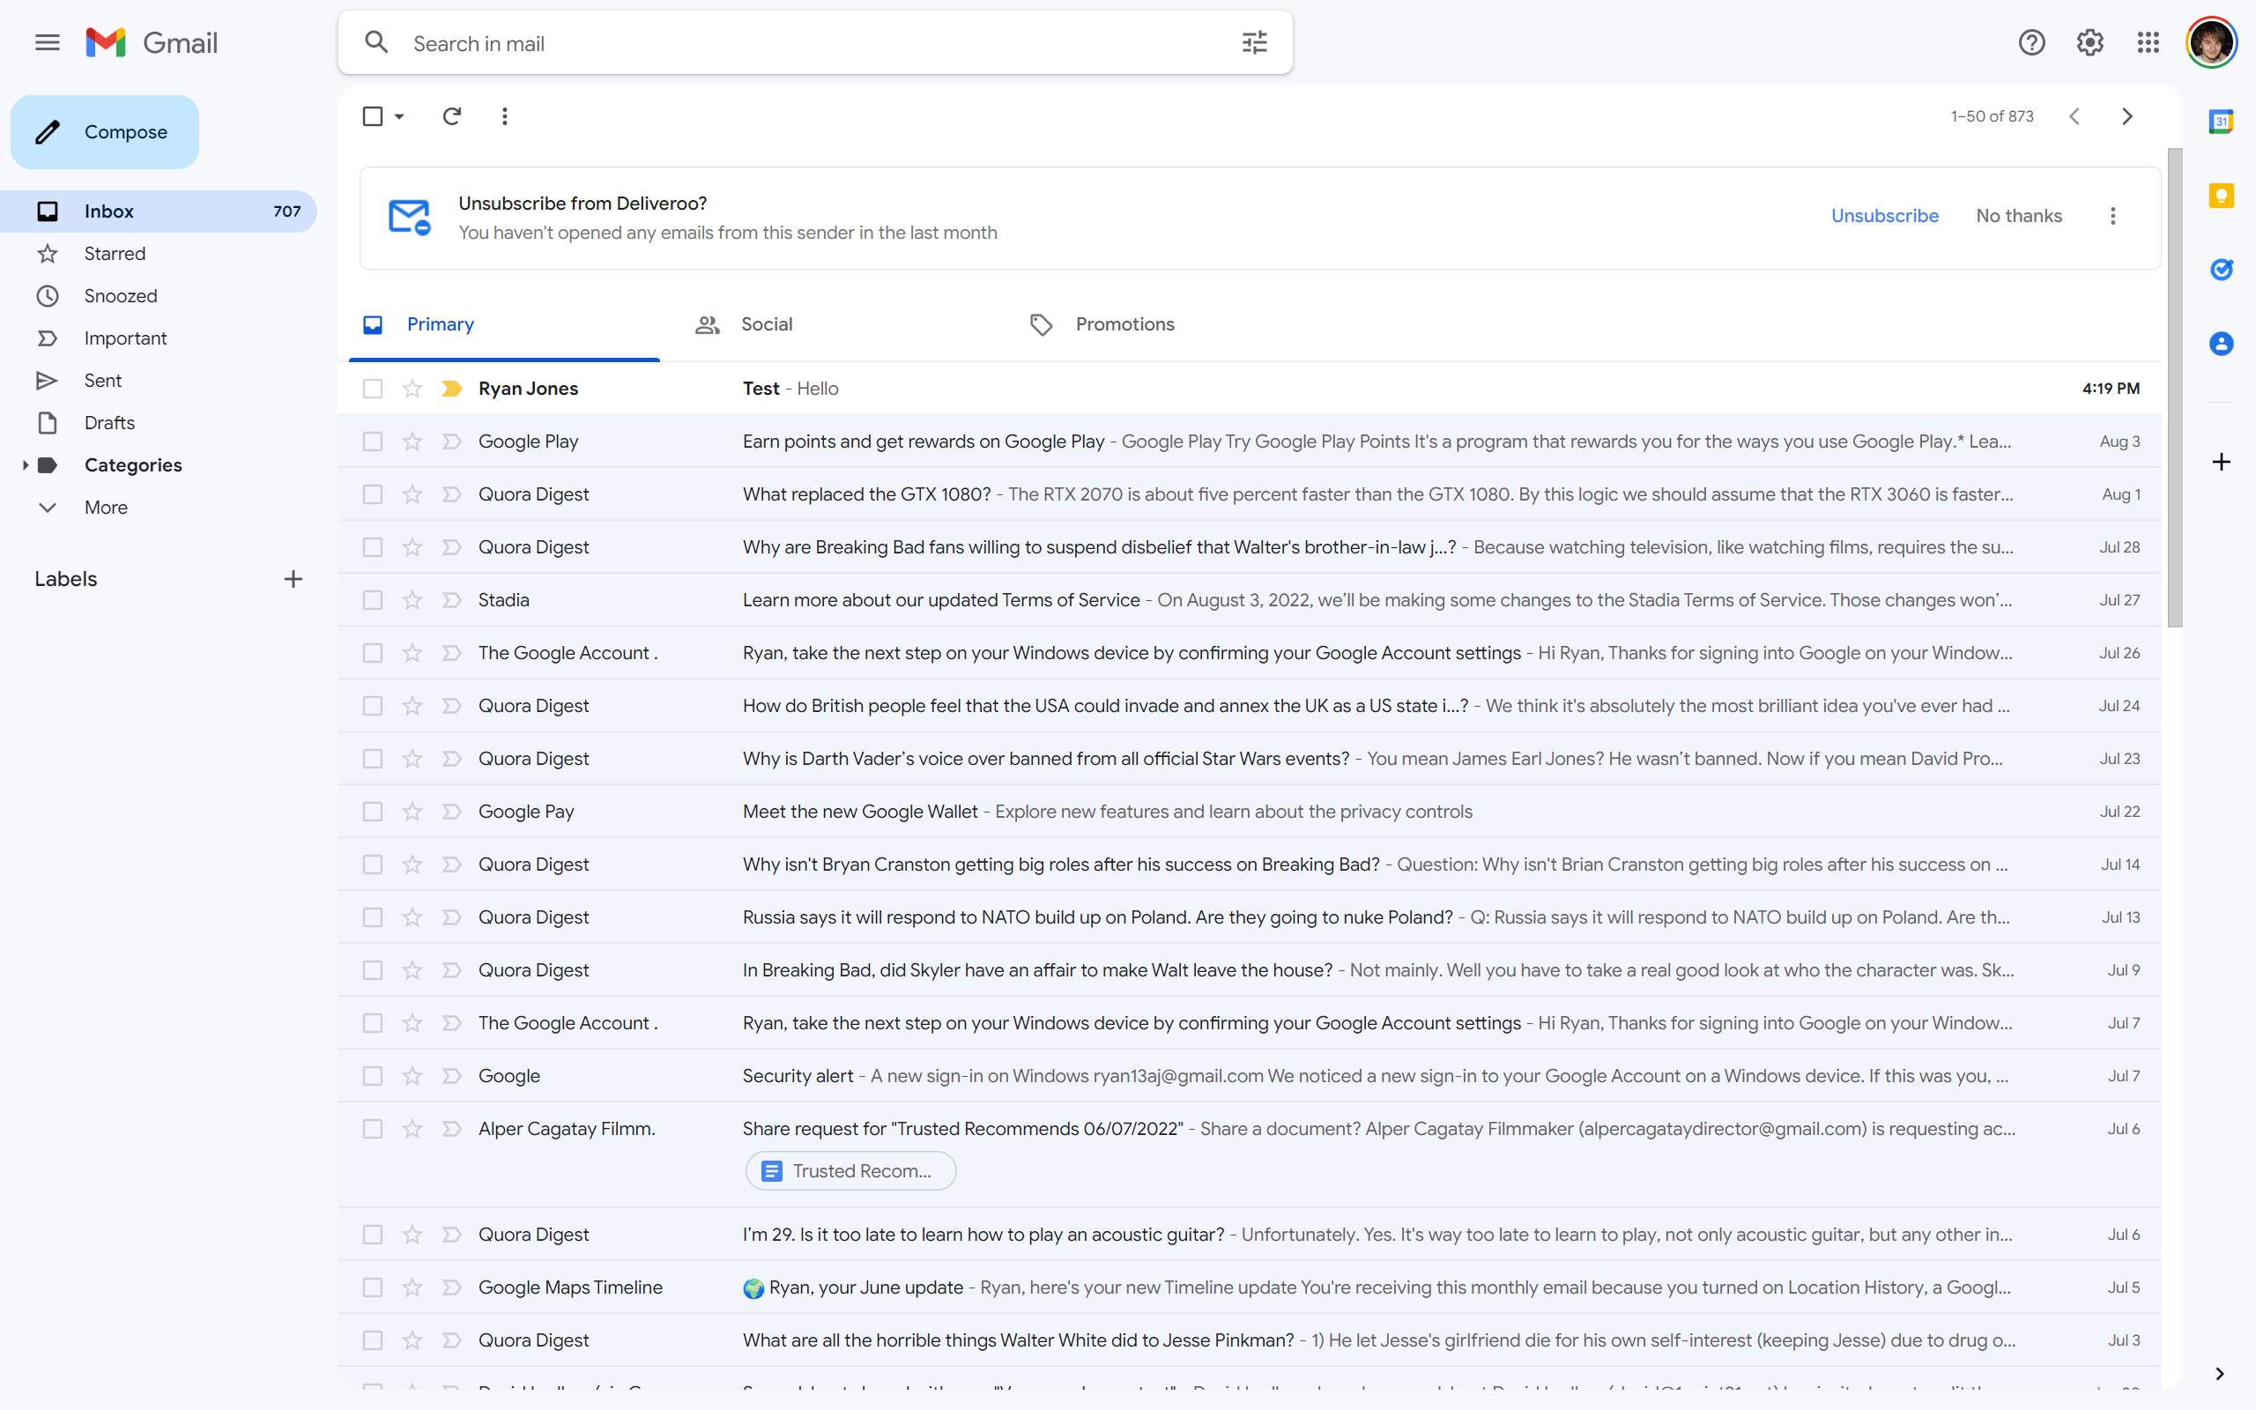Select the Ryan Jones email checkbox
The height and width of the screenshot is (1410, 2256).
373,389
